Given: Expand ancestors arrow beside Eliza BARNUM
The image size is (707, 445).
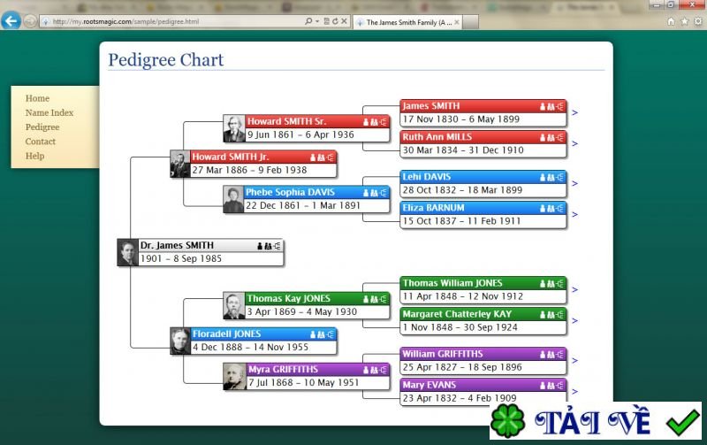Looking at the screenshot, I should click(575, 214).
